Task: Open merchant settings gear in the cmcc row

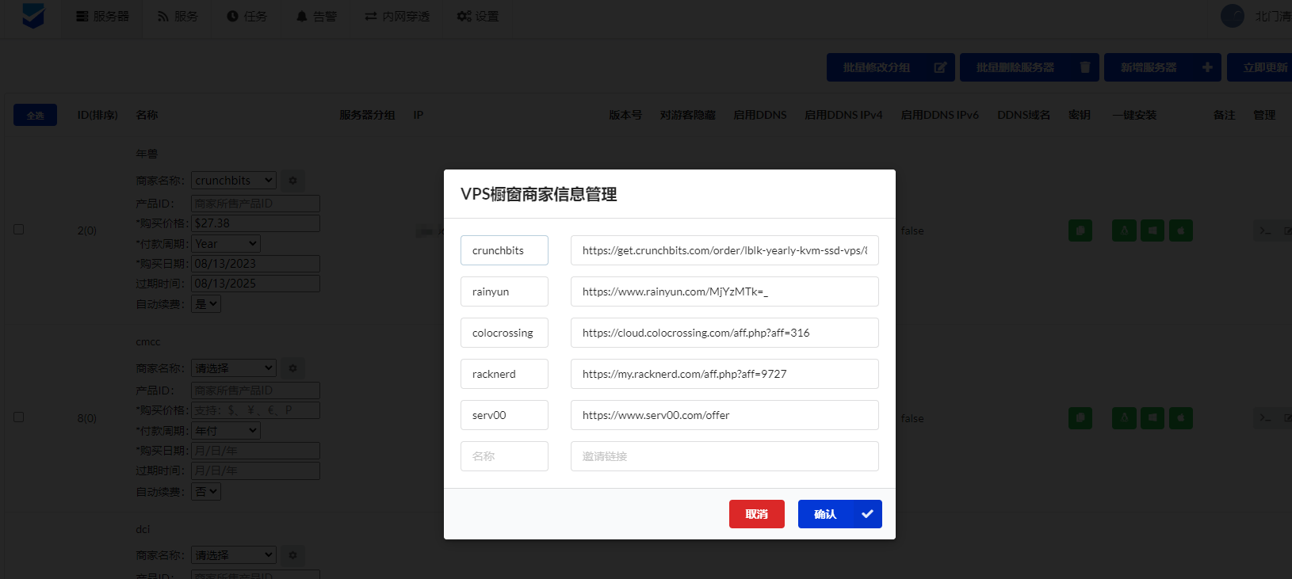Action: pyautogui.click(x=292, y=368)
